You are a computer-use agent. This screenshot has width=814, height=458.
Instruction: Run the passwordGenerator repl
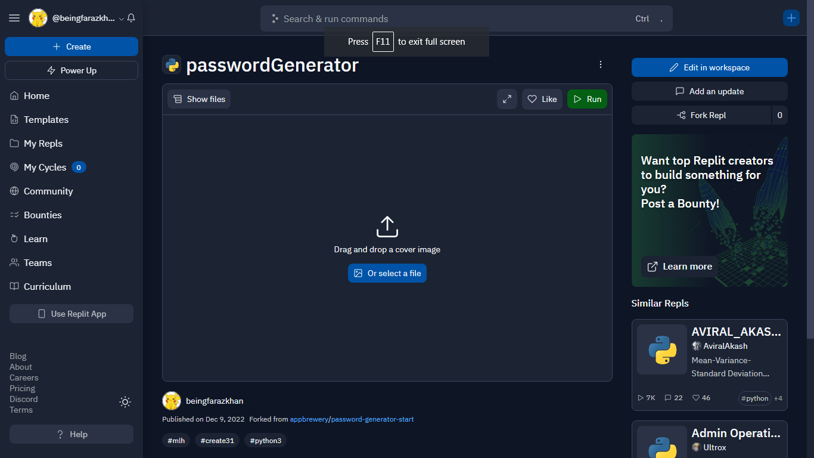(587, 99)
